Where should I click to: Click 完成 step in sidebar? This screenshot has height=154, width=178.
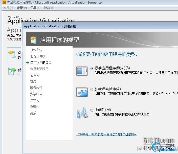coord(33,113)
